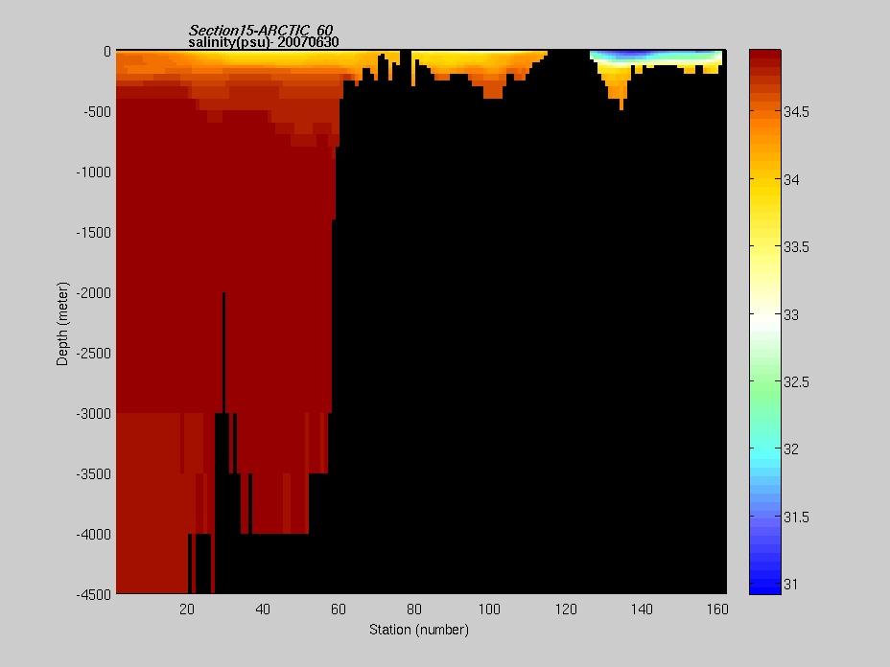This screenshot has height=667, width=890.
Task: Click the station tick label '160'
Action: 717,609
